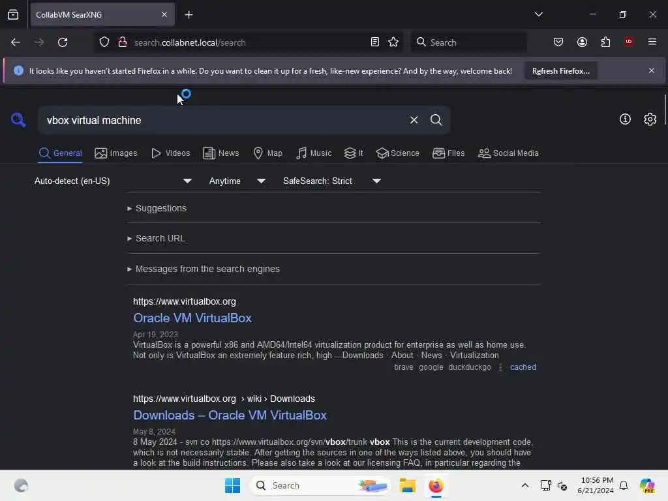This screenshot has height=501, width=668.
Task: Switch to the Science category
Action: coord(397,153)
